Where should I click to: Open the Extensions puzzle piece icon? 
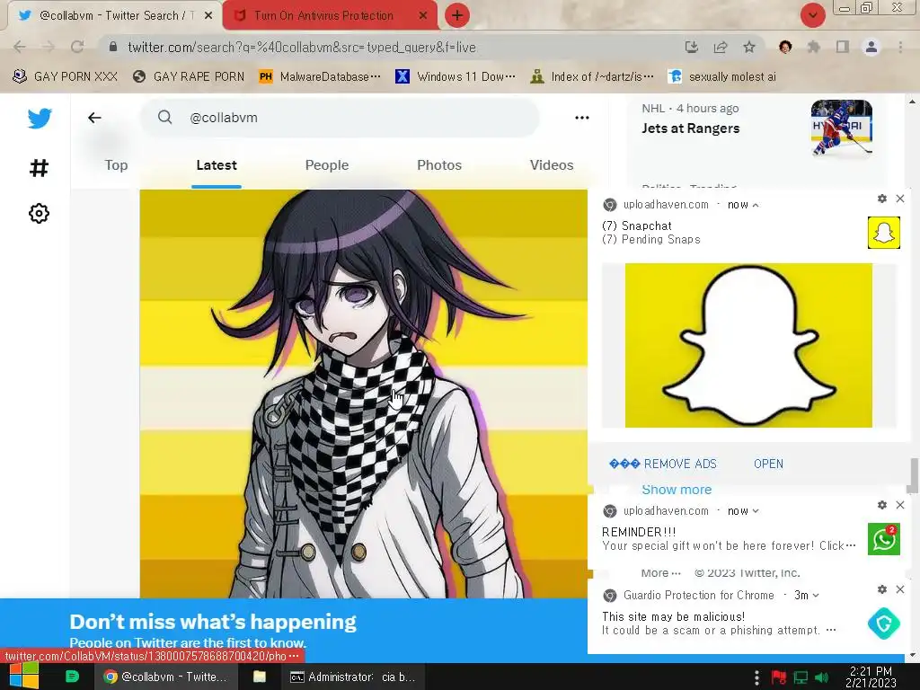(x=814, y=47)
